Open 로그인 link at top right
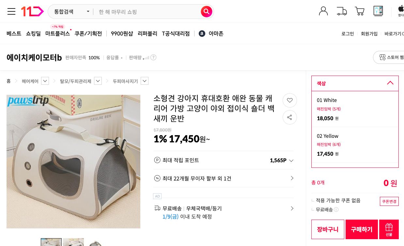The height and width of the screenshot is (246, 404). tap(348, 33)
